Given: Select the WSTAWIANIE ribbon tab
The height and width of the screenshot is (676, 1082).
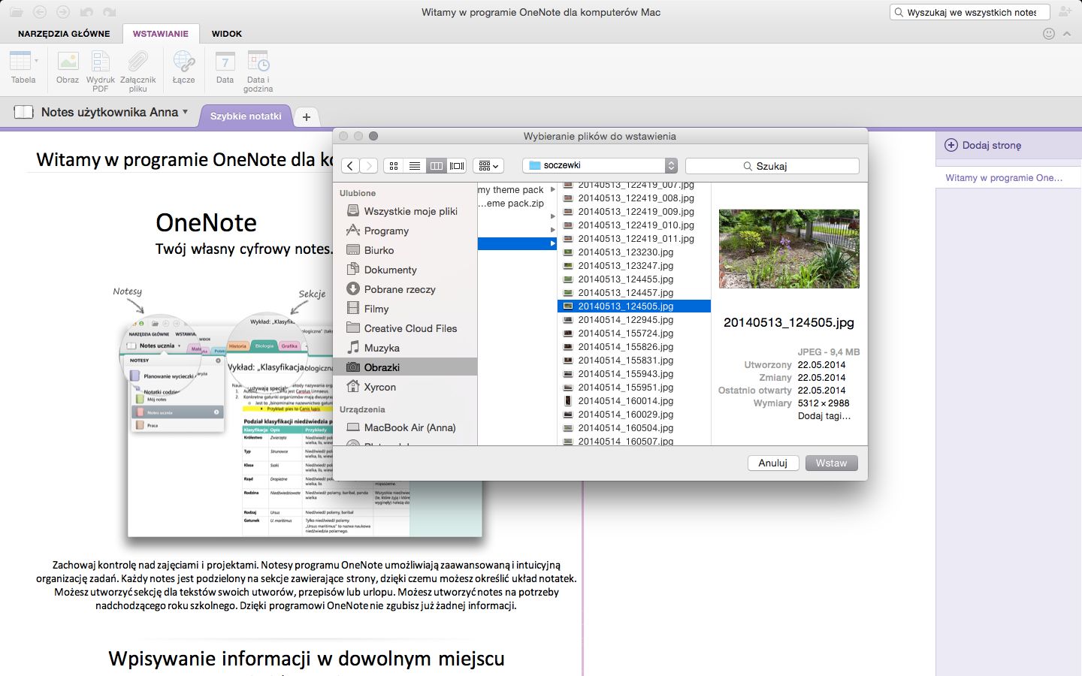Looking at the screenshot, I should pos(161,34).
